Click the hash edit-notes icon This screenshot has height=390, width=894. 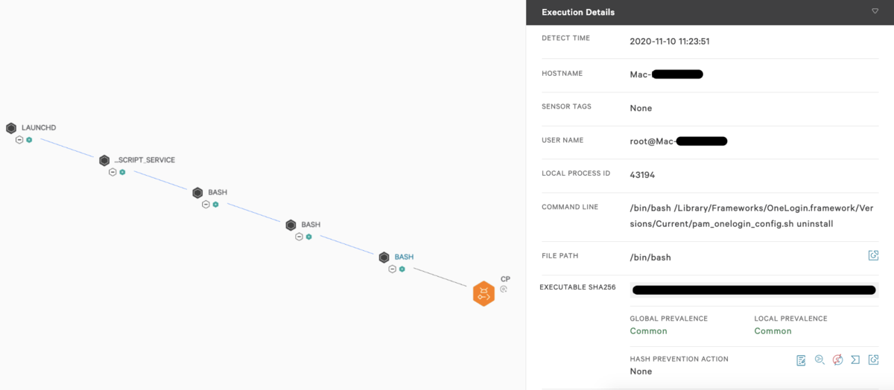(801, 360)
